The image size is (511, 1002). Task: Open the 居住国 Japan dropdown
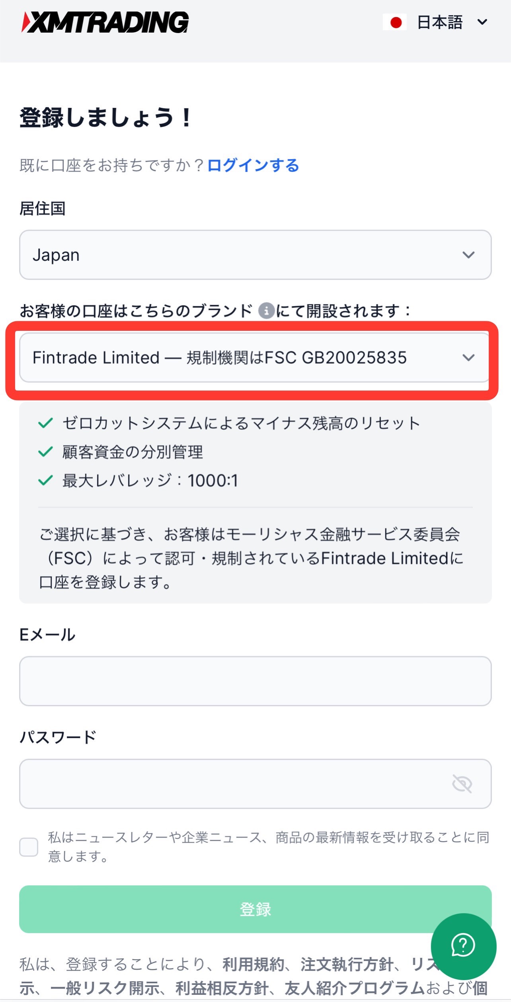click(x=255, y=255)
